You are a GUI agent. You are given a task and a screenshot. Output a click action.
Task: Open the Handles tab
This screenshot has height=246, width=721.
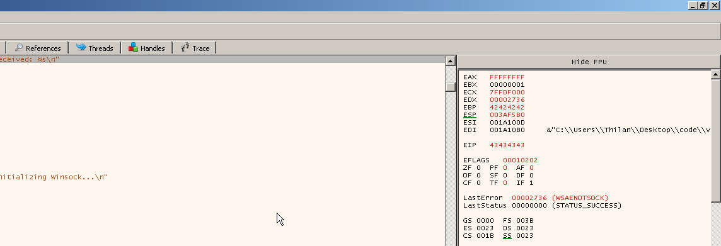[x=147, y=48]
